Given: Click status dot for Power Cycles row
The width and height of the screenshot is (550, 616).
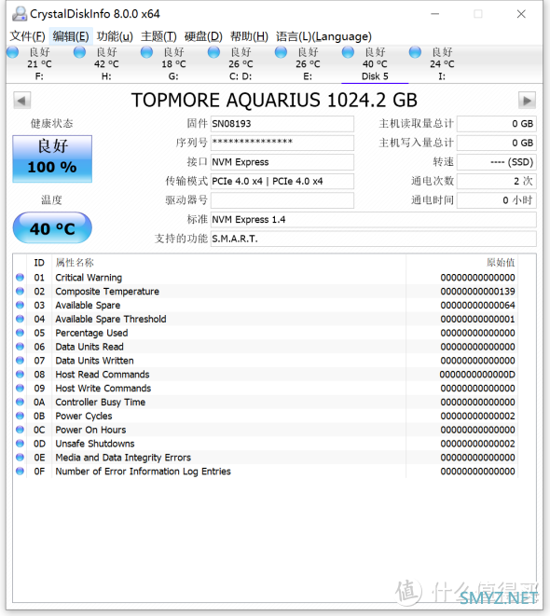Looking at the screenshot, I should [20, 416].
